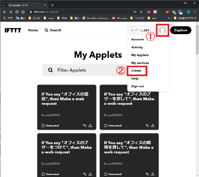Go forward in browser history

[11, 12]
